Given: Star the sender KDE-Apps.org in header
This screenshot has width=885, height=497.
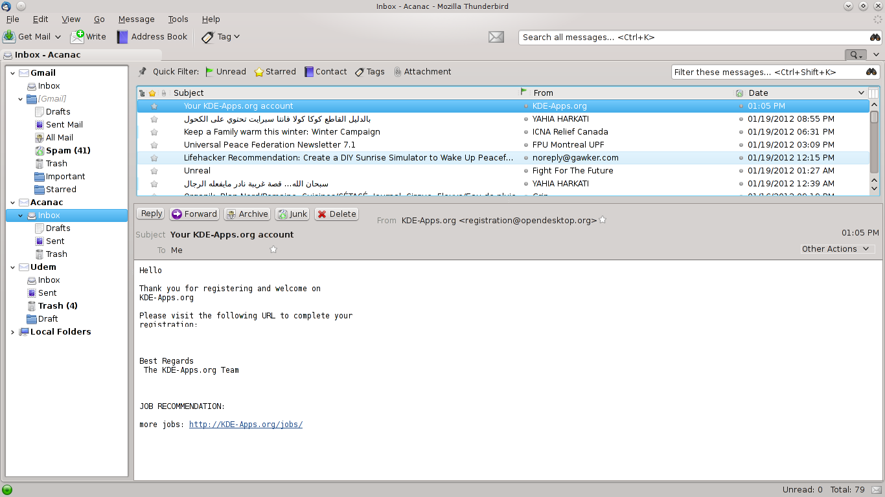Looking at the screenshot, I should [603, 220].
